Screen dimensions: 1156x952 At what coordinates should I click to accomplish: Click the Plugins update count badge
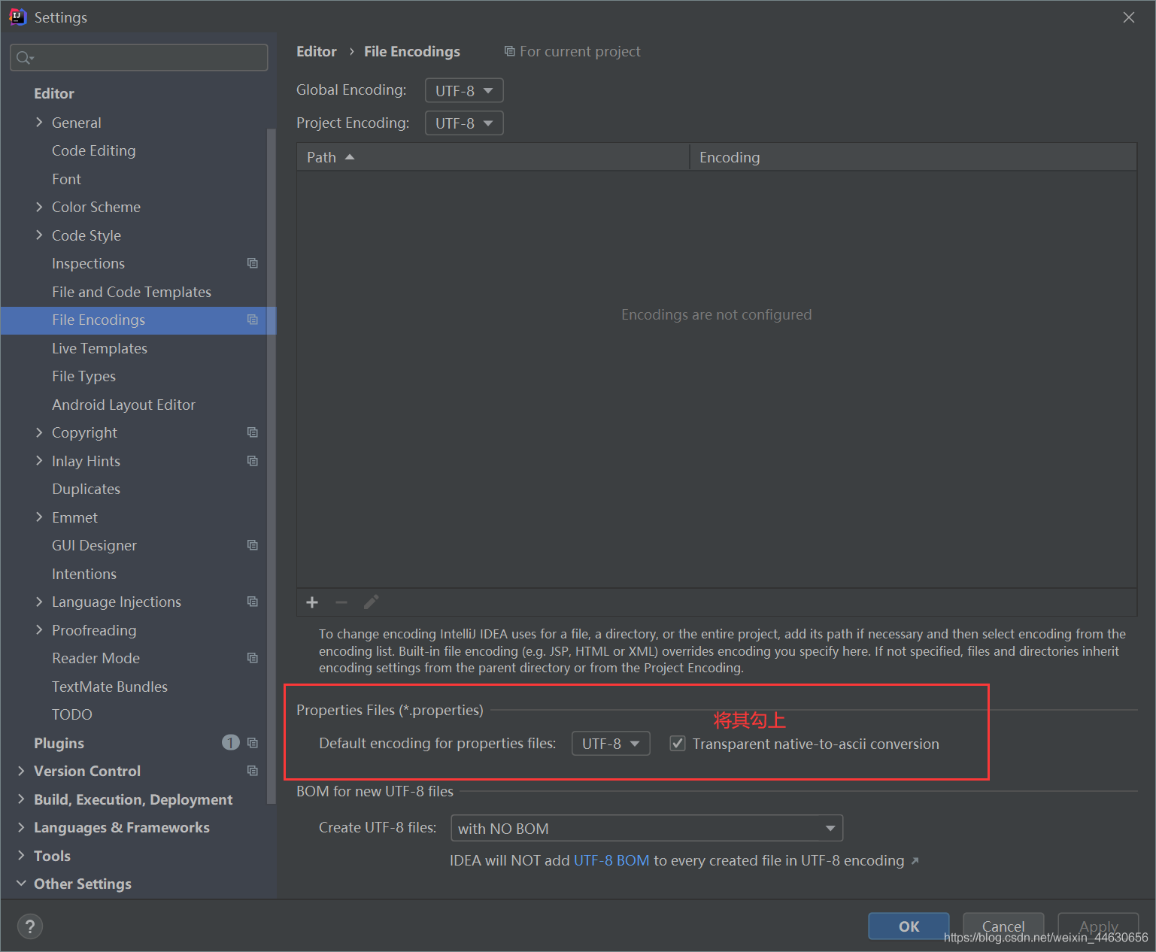click(231, 743)
